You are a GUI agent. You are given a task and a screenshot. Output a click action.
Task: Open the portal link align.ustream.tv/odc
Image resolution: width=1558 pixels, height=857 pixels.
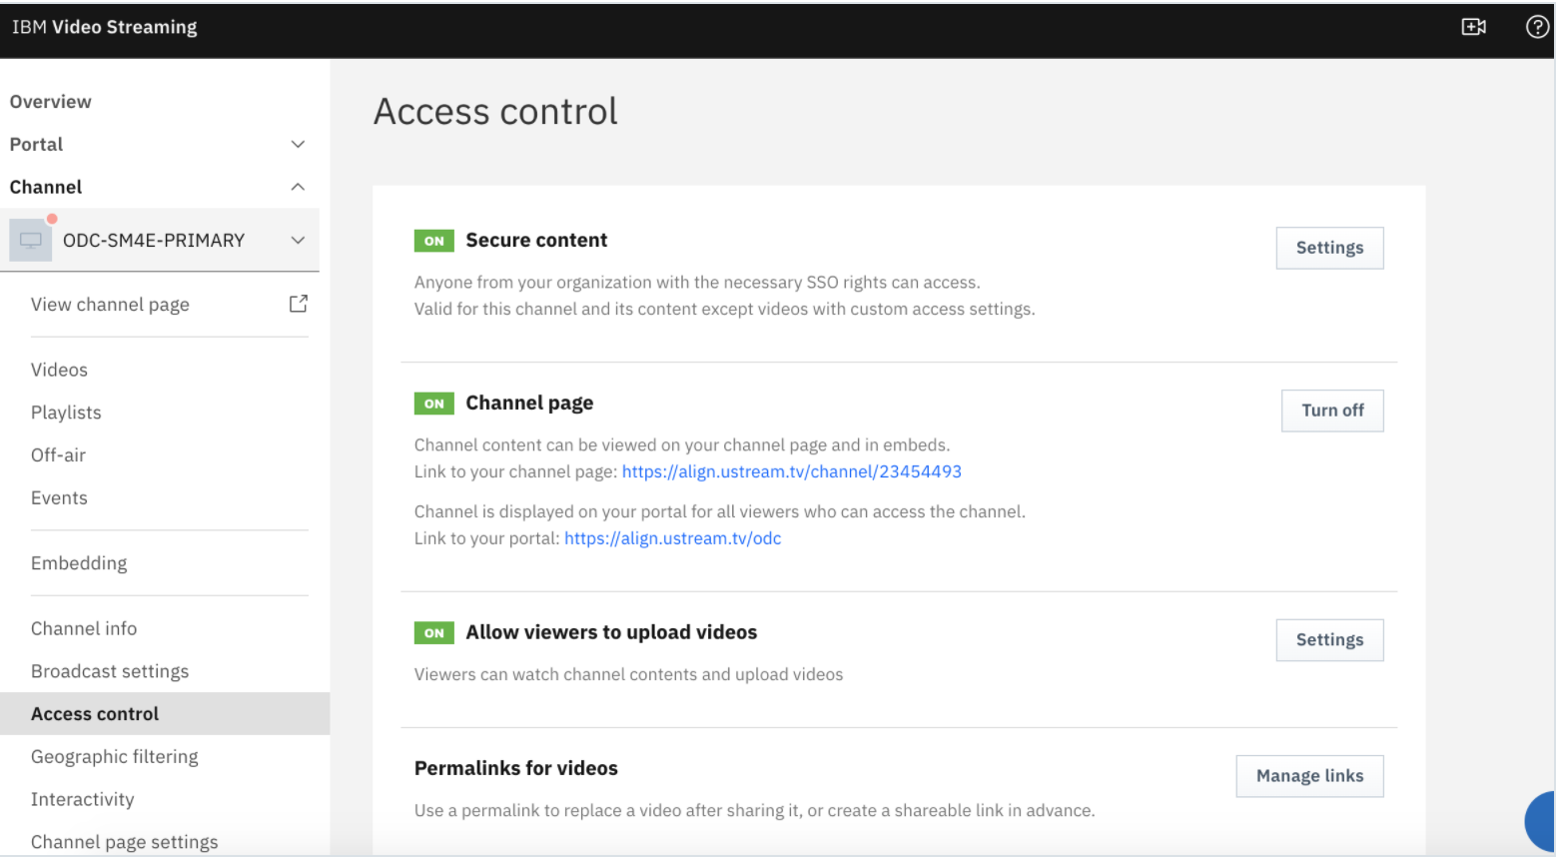672,538
